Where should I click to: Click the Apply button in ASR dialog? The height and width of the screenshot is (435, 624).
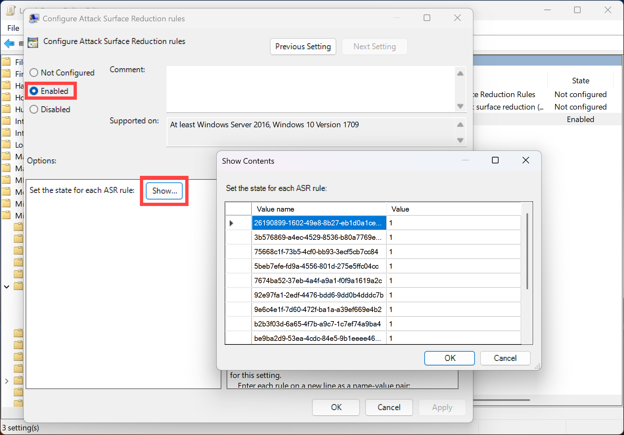(442, 407)
